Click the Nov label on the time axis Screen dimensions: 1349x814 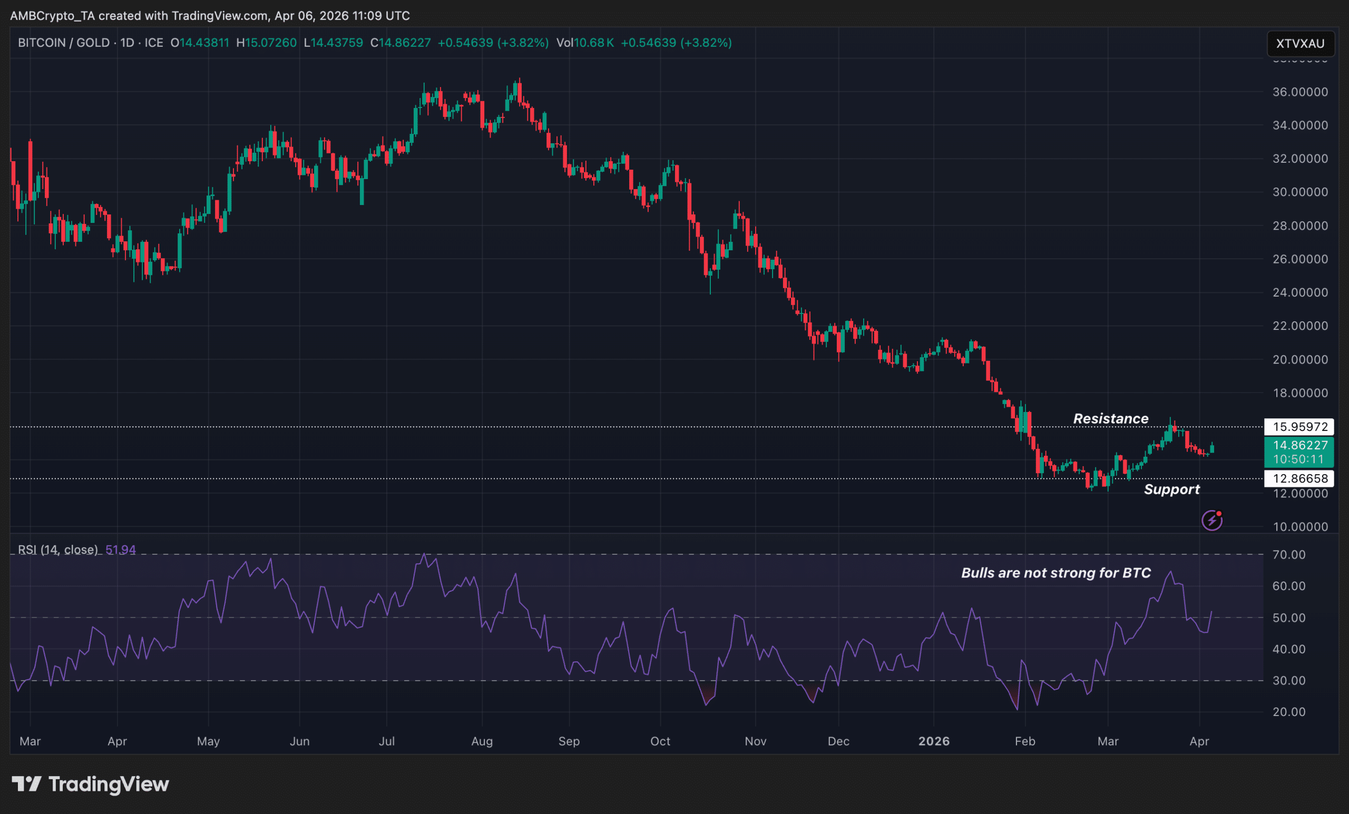click(755, 741)
